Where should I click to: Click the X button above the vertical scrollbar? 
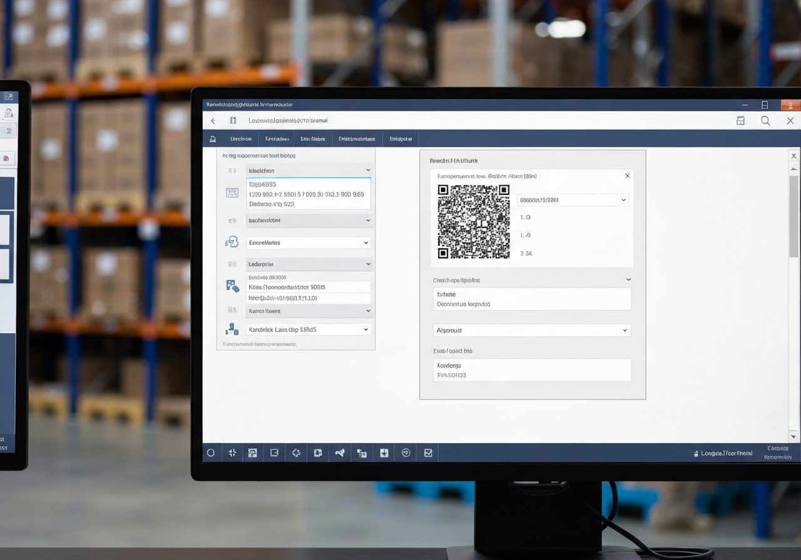794,156
